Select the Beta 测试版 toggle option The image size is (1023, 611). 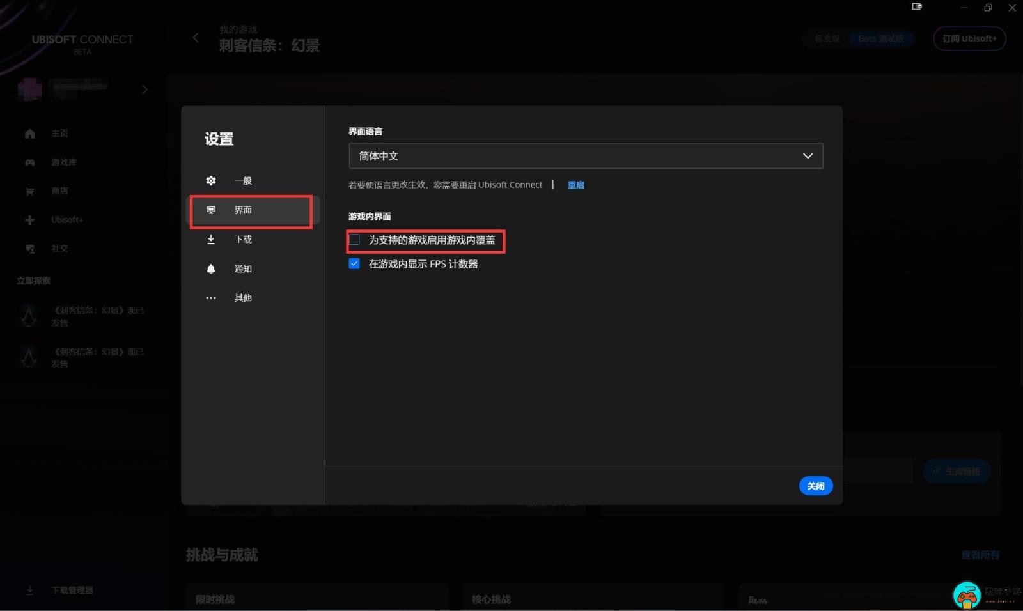click(881, 38)
